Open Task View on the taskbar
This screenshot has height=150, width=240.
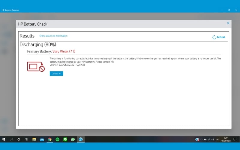(x=26, y=139)
